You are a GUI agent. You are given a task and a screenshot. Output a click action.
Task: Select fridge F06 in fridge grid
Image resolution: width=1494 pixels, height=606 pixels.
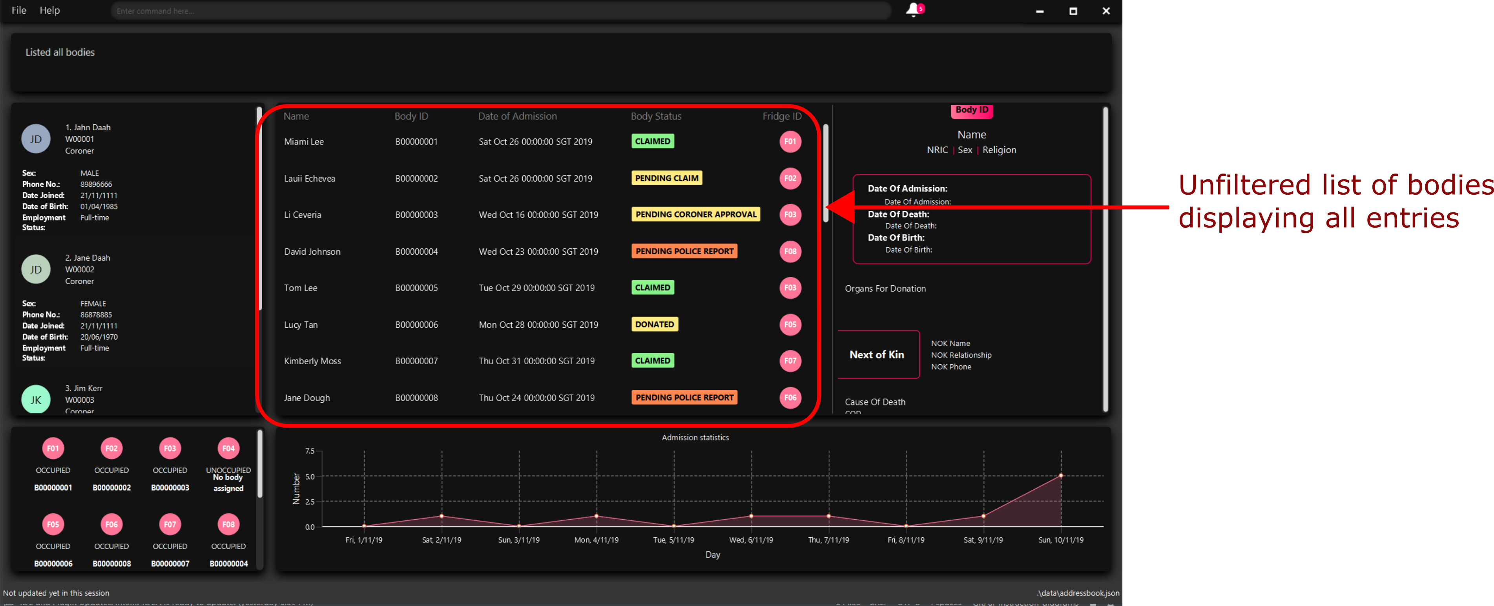coord(111,524)
